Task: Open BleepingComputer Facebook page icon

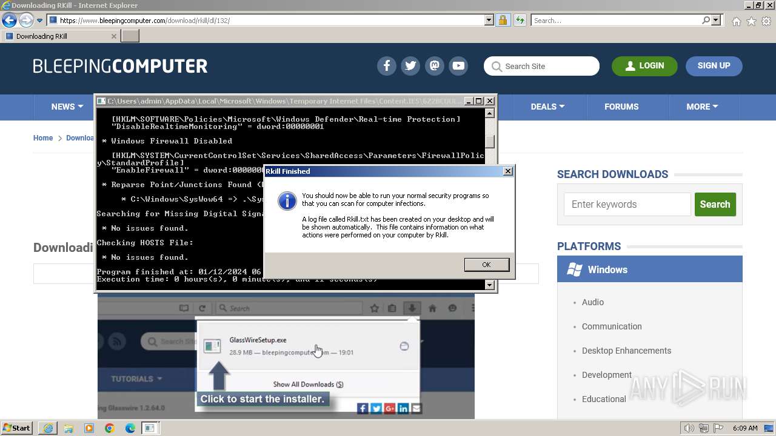Action: click(x=387, y=66)
